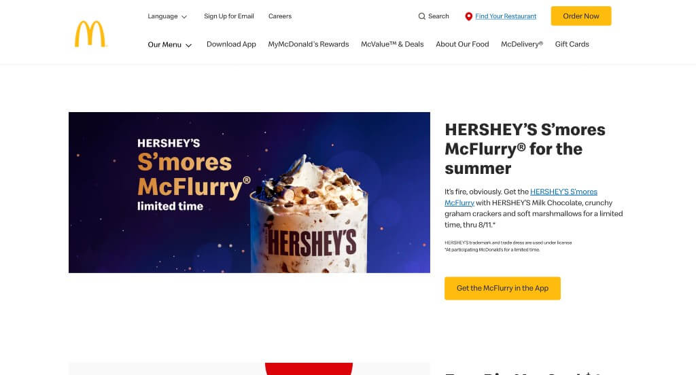Select Download App in the navigation
696x375 pixels.
(x=231, y=44)
